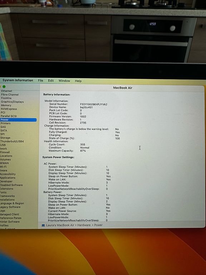Click Hardware in the path bar

click(x=84, y=225)
